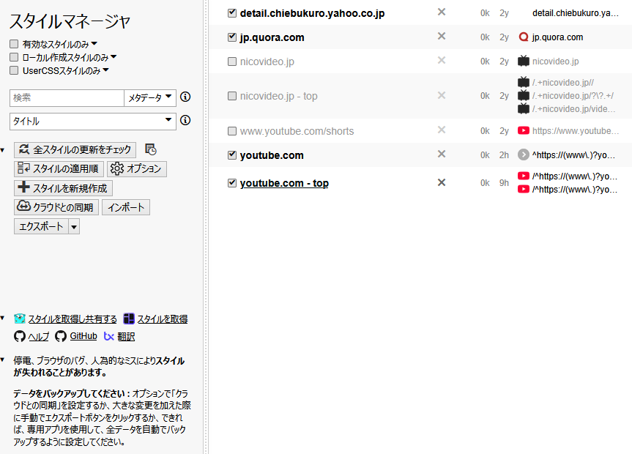Click the nicovideo.jp target TV icon
This screenshot has height=454, width=632.
coord(523,62)
